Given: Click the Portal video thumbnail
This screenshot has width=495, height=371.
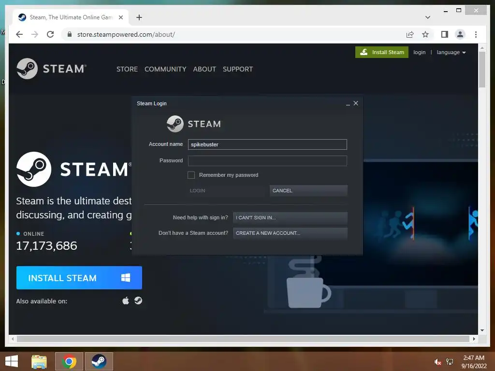Looking at the screenshot, I should [x=420, y=223].
